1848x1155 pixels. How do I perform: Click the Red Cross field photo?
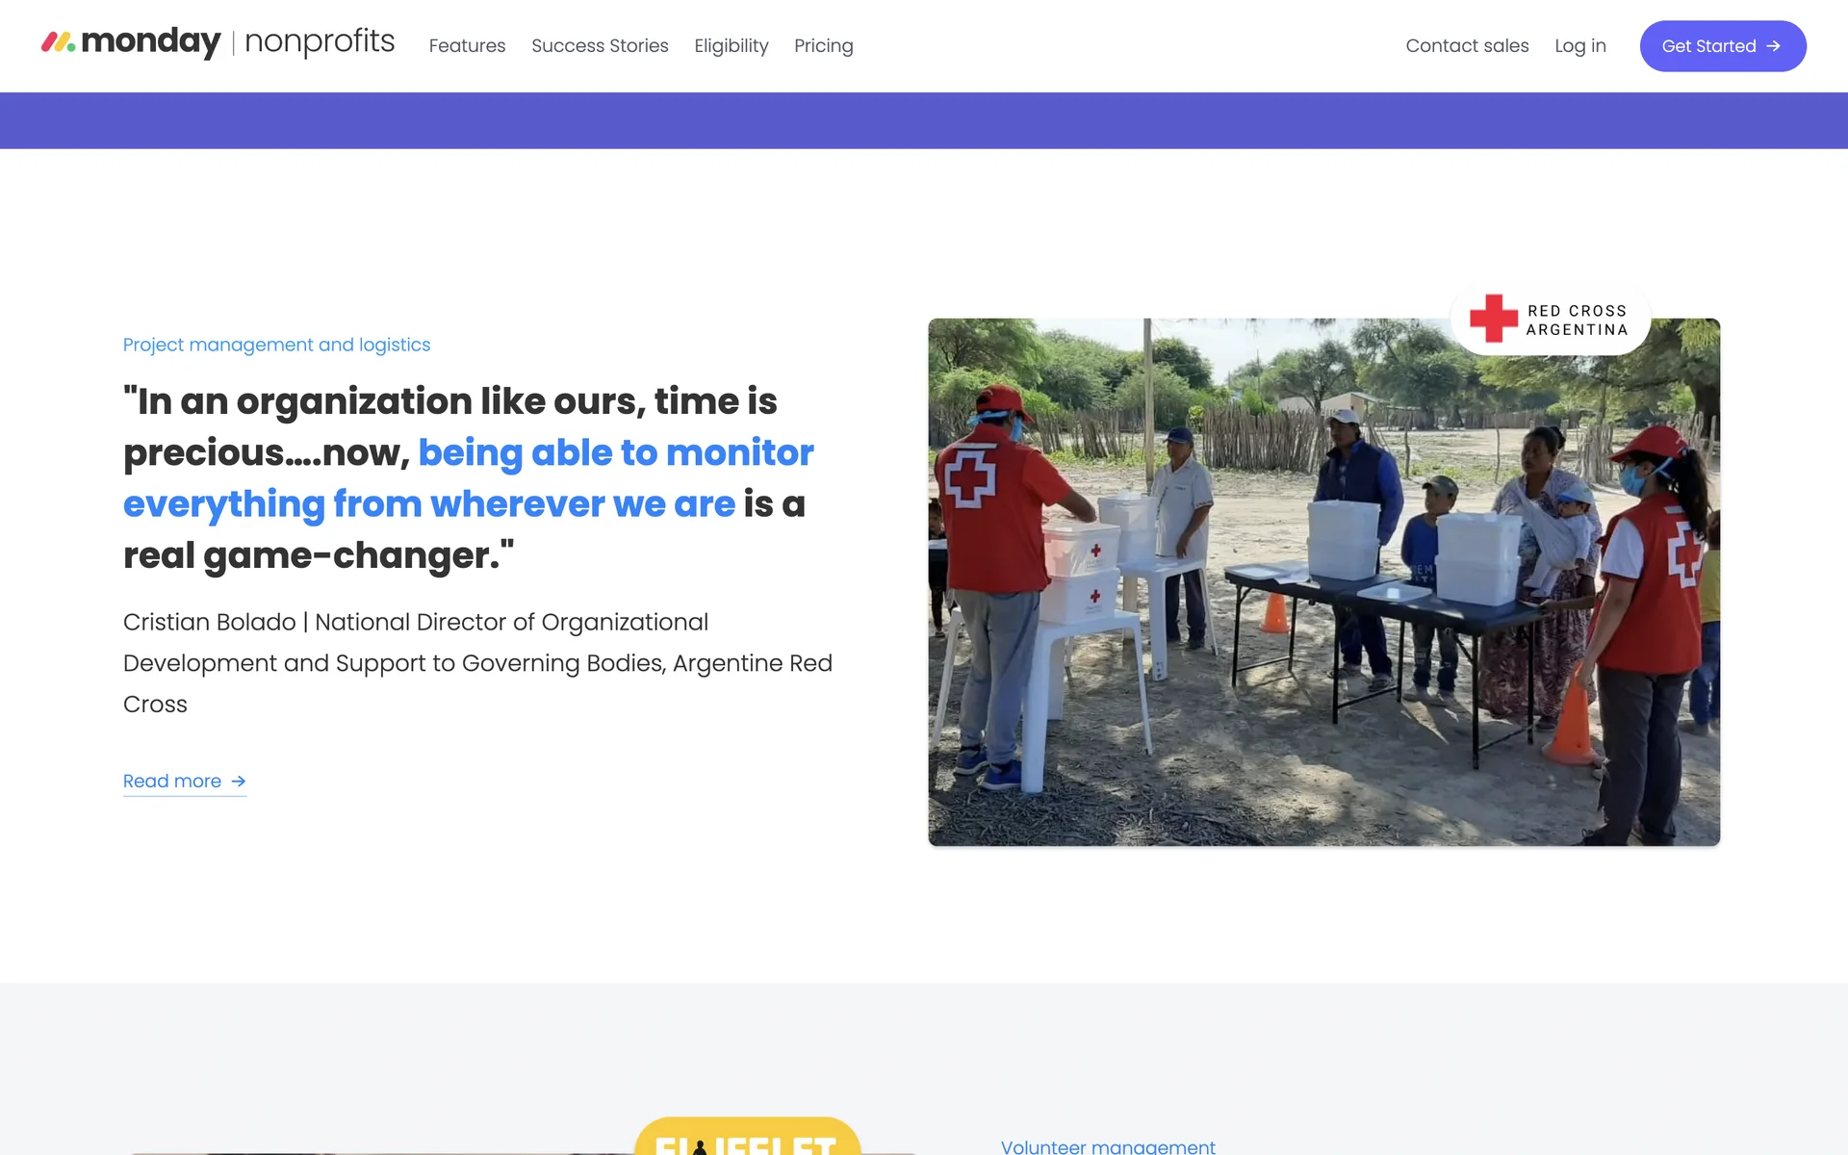point(1323,582)
